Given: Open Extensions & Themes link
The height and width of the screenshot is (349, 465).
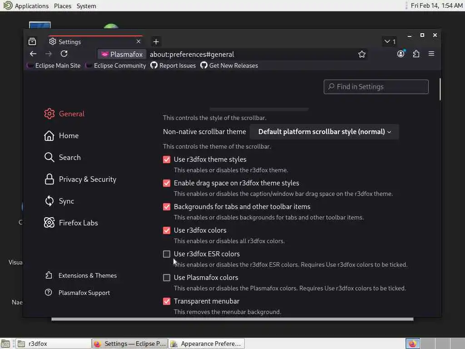Looking at the screenshot, I should (81, 275).
